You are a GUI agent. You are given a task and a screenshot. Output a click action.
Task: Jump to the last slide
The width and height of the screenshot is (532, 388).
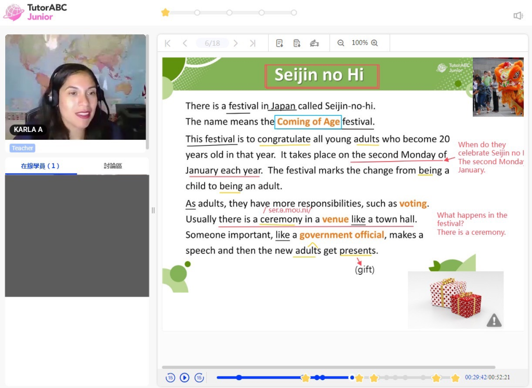click(252, 43)
